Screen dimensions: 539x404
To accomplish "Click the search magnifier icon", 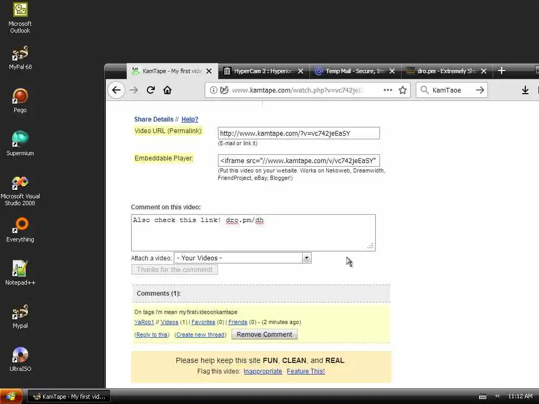I will [425, 90].
